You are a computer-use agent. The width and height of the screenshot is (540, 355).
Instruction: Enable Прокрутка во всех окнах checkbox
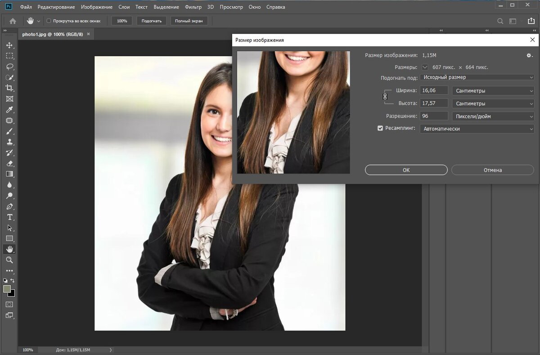[49, 21]
